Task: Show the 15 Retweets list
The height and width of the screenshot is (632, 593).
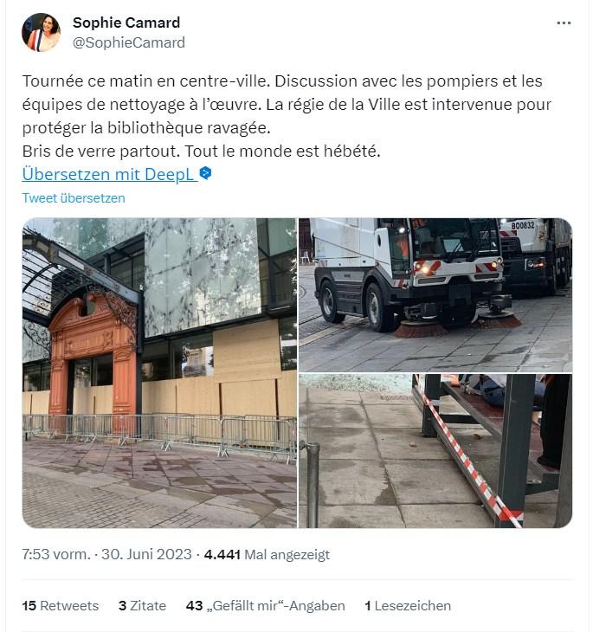Action: point(61,606)
